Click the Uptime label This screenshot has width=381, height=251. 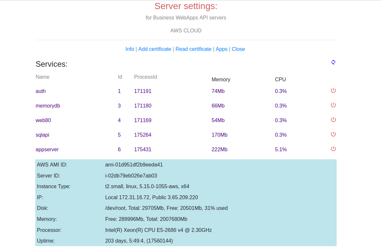[46, 241]
